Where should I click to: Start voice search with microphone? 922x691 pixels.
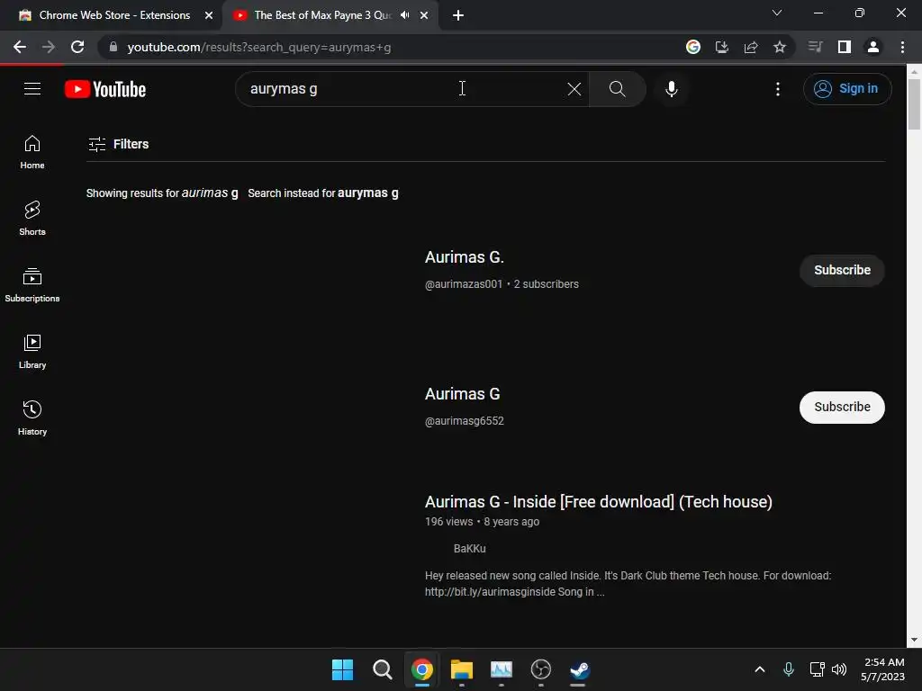(x=671, y=89)
